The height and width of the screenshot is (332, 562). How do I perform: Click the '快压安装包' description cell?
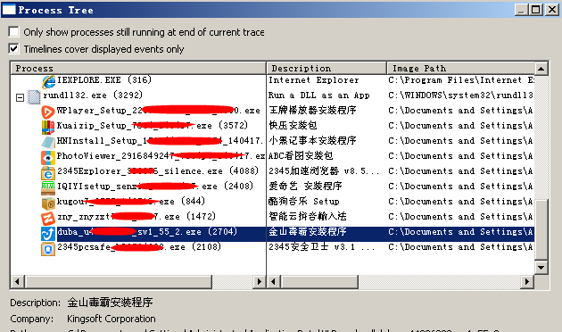[x=293, y=126]
